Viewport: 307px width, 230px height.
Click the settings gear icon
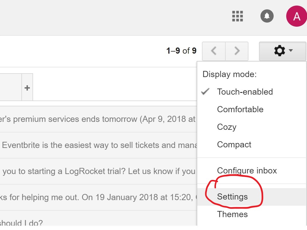279,51
